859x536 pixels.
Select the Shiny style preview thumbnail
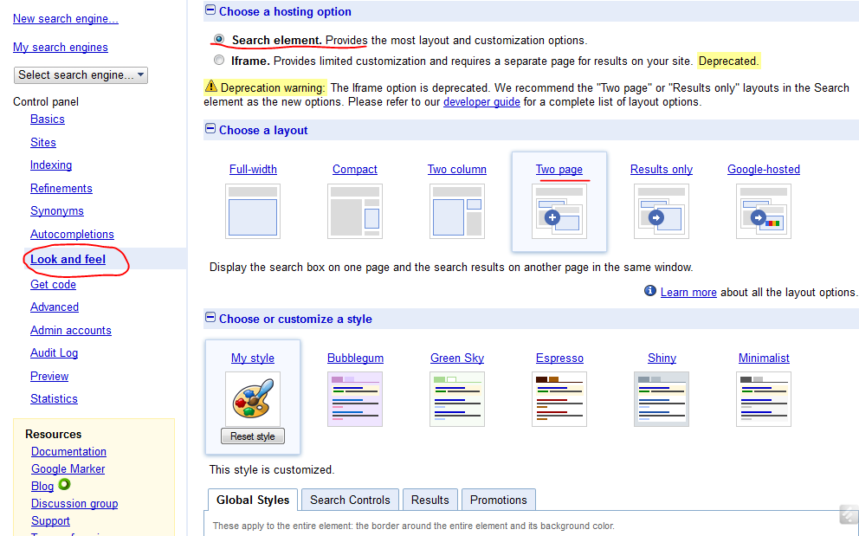click(662, 399)
